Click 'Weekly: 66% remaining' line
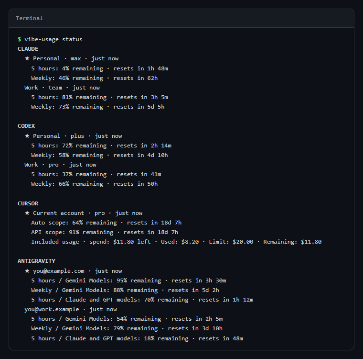 click(x=95, y=184)
